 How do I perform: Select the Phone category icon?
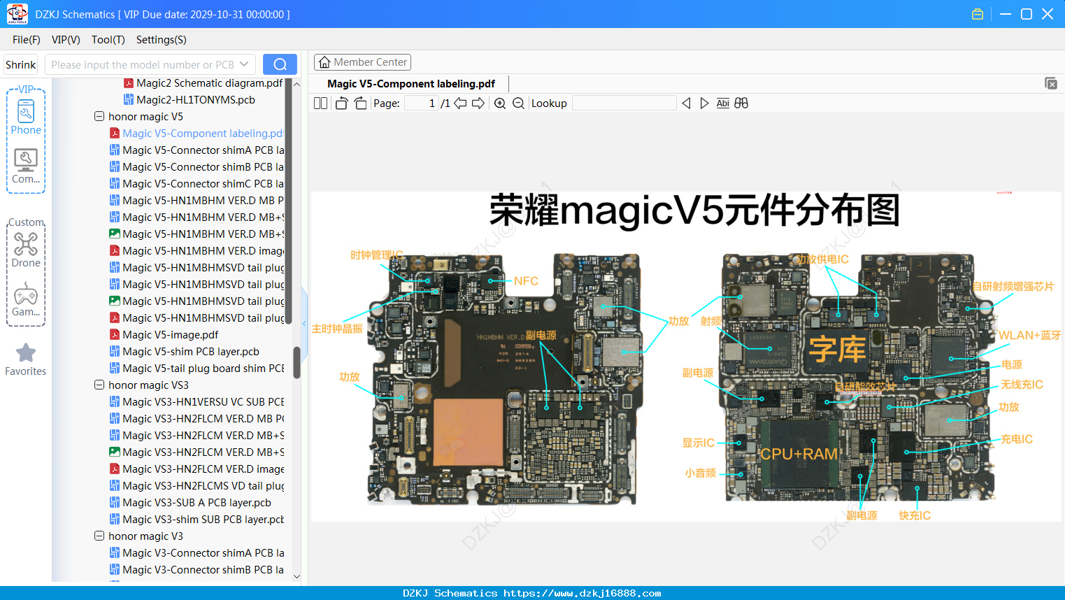point(26,117)
